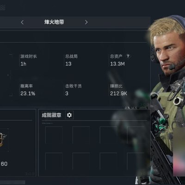Click the rank emblem badge icon
This screenshot has height=185, width=185.
[3, 140]
